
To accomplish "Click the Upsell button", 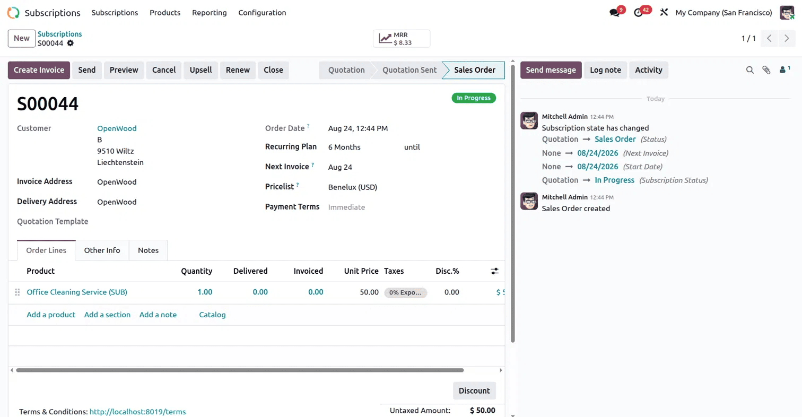I will (x=201, y=70).
